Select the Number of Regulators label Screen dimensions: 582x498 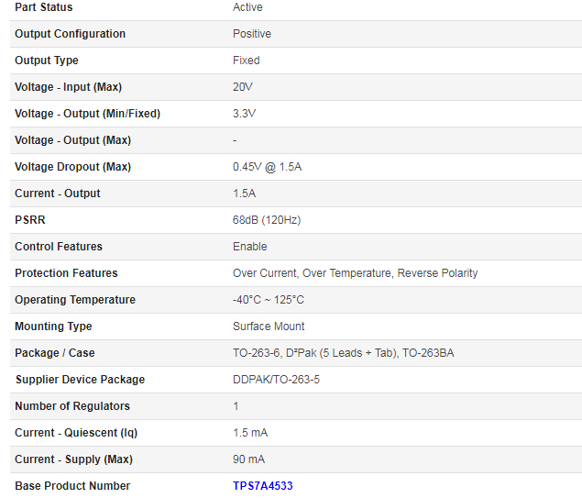coord(72,406)
